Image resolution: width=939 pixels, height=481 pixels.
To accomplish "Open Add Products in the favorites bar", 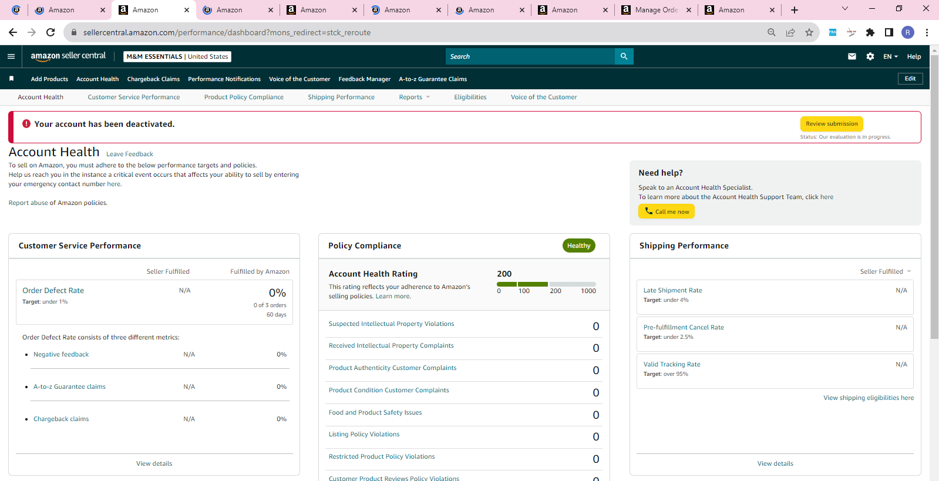I will coord(49,79).
